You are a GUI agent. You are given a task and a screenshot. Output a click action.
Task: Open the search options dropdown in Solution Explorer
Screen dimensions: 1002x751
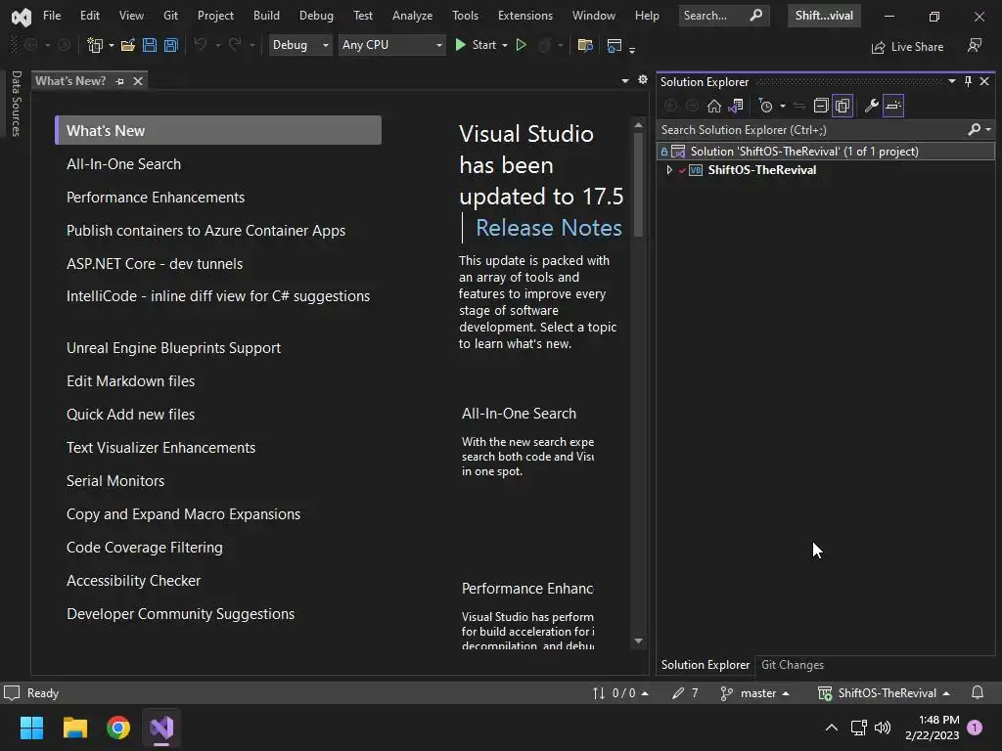(x=988, y=130)
